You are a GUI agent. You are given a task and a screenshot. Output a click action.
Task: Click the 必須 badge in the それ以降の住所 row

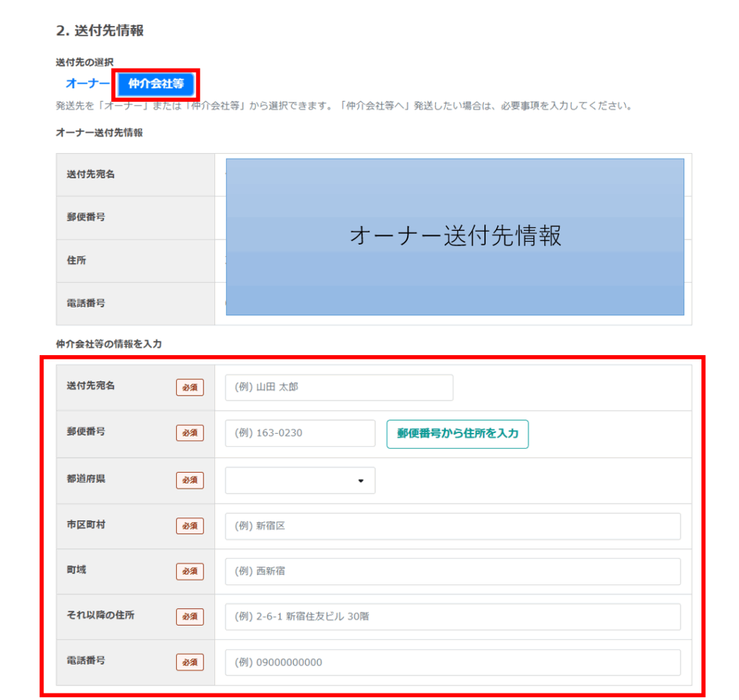(x=190, y=617)
